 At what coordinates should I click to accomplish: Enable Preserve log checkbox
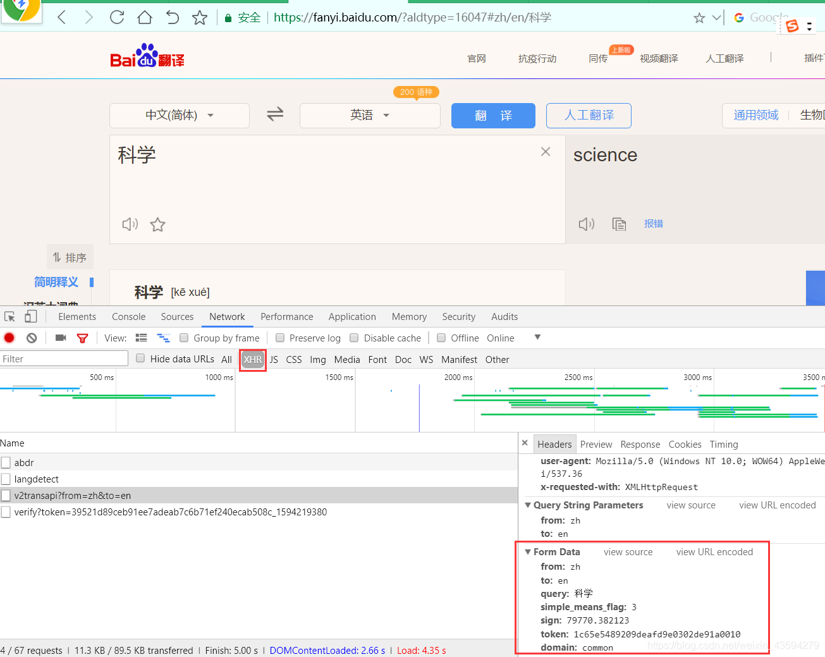[x=280, y=338]
